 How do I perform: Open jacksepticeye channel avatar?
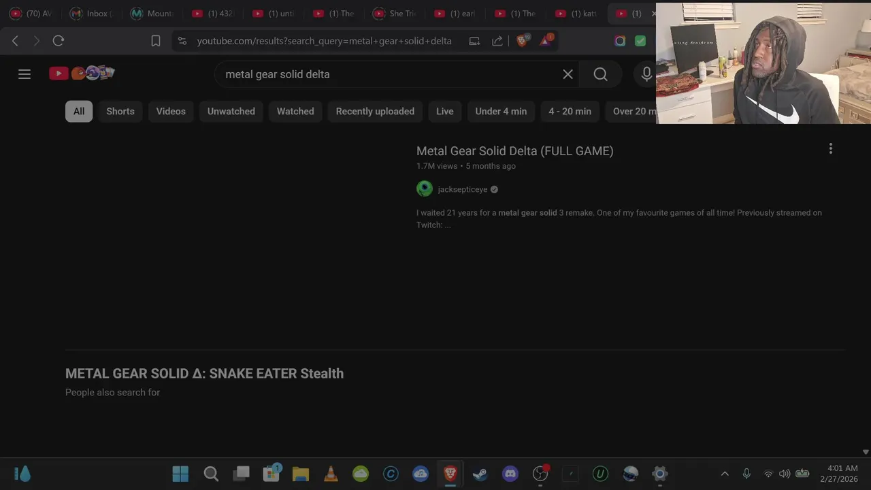425,189
